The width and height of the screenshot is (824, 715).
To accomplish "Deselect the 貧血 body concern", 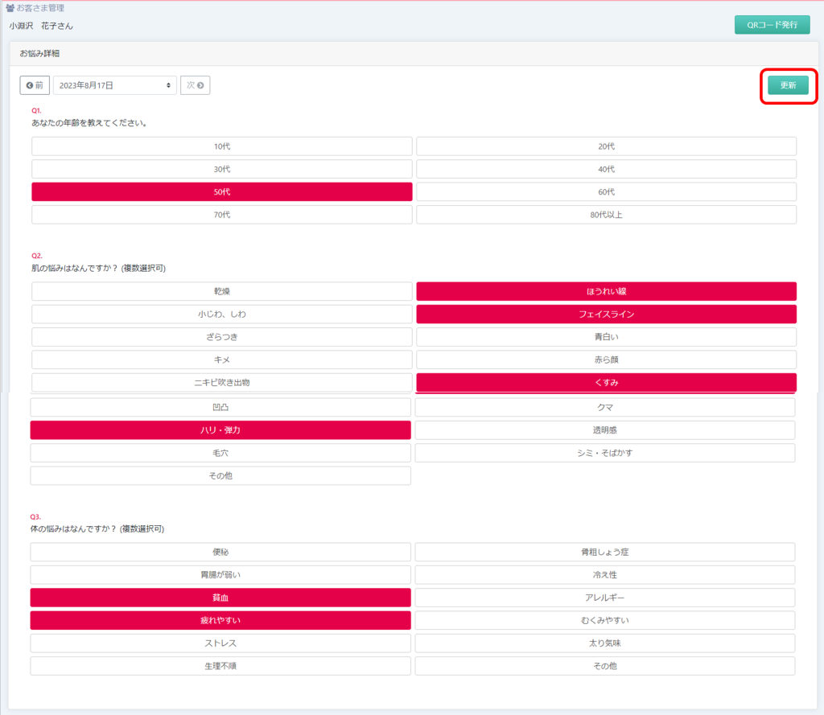I will point(220,598).
